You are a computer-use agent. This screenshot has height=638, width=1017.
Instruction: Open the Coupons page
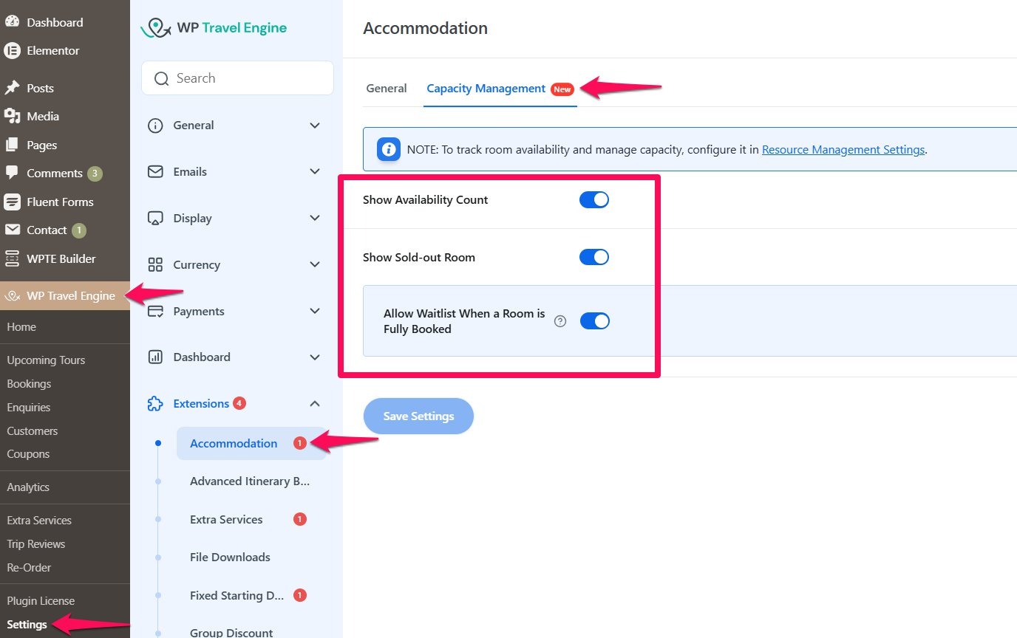28,454
